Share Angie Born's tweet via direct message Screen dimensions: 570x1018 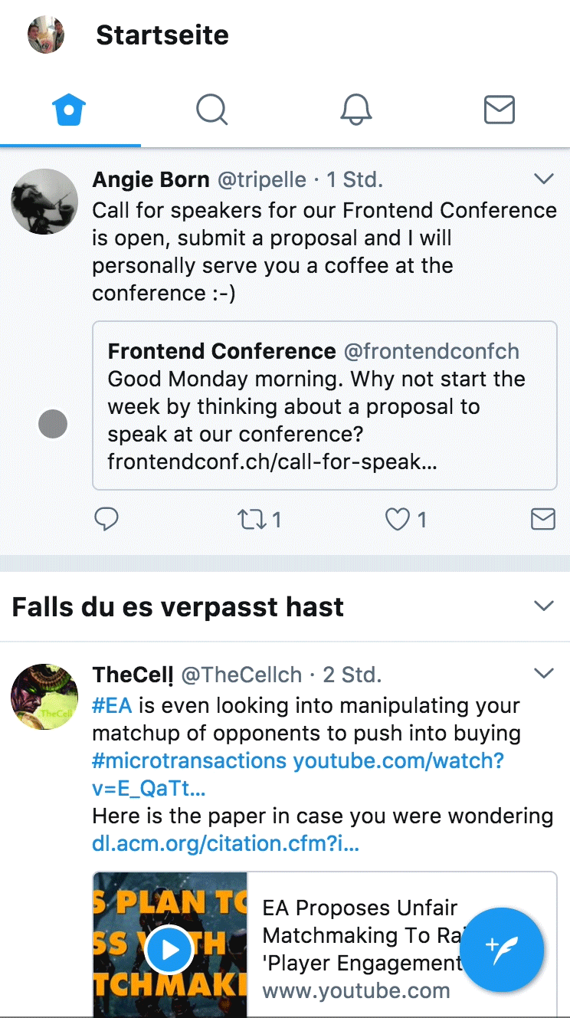[543, 520]
